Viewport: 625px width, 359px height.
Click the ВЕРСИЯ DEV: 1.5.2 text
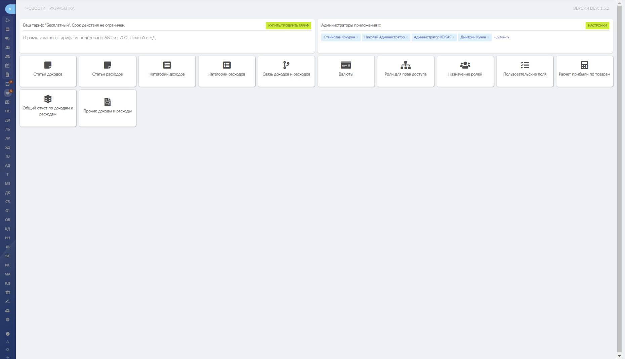[x=591, y=8]
